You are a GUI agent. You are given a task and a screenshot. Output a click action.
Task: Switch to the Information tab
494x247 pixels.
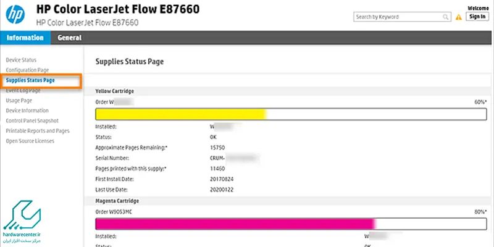click(25, 38)
